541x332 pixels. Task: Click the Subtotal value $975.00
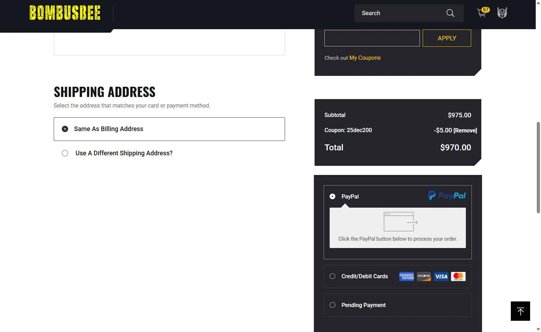point(460,115)
